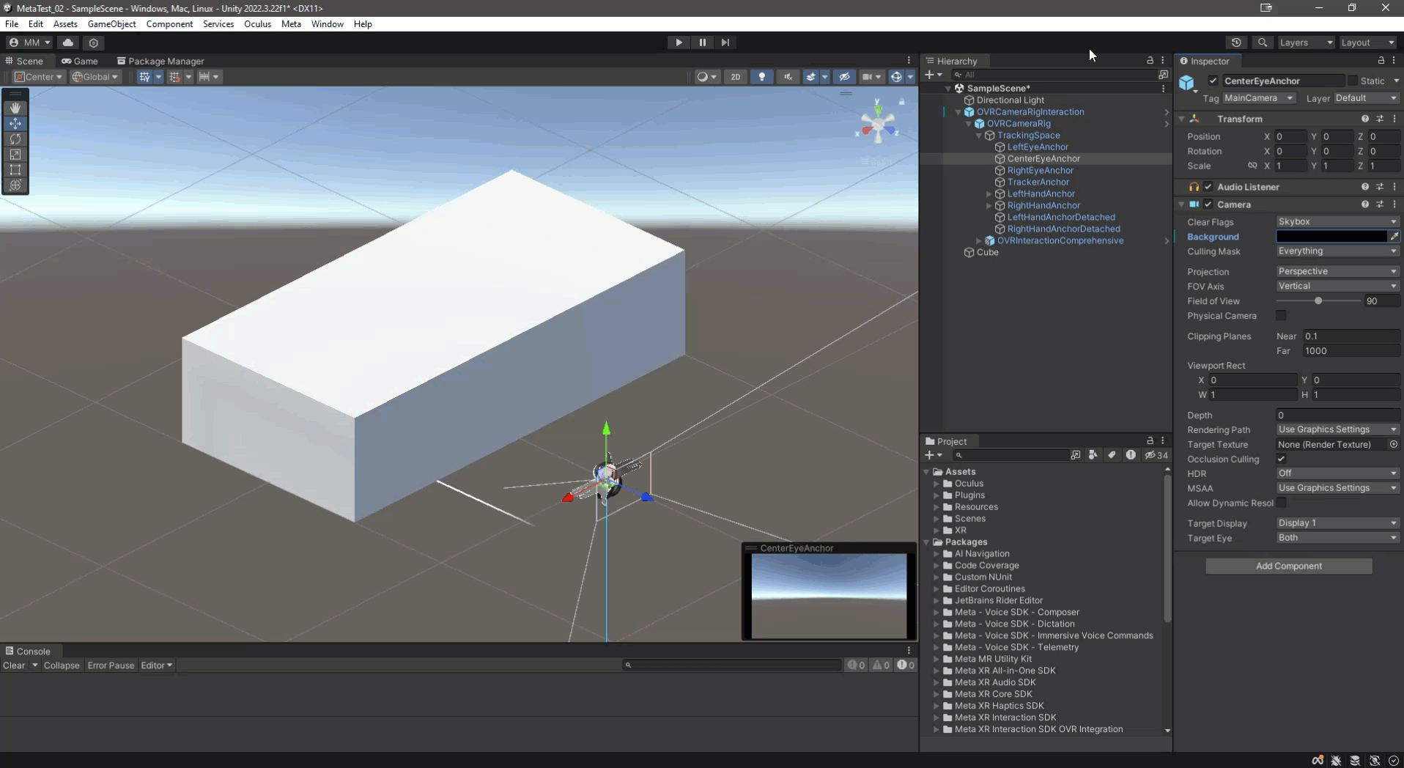This screenshot has height=768, width=1404.
Task: Open the Projection dropdown
Action: click(x=1337, y=272)
